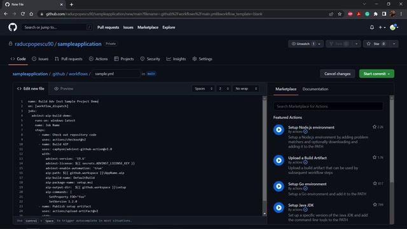Expand the Star button dropdown arrow
This screenshot has width=407, height=229.
pos(394,44)
